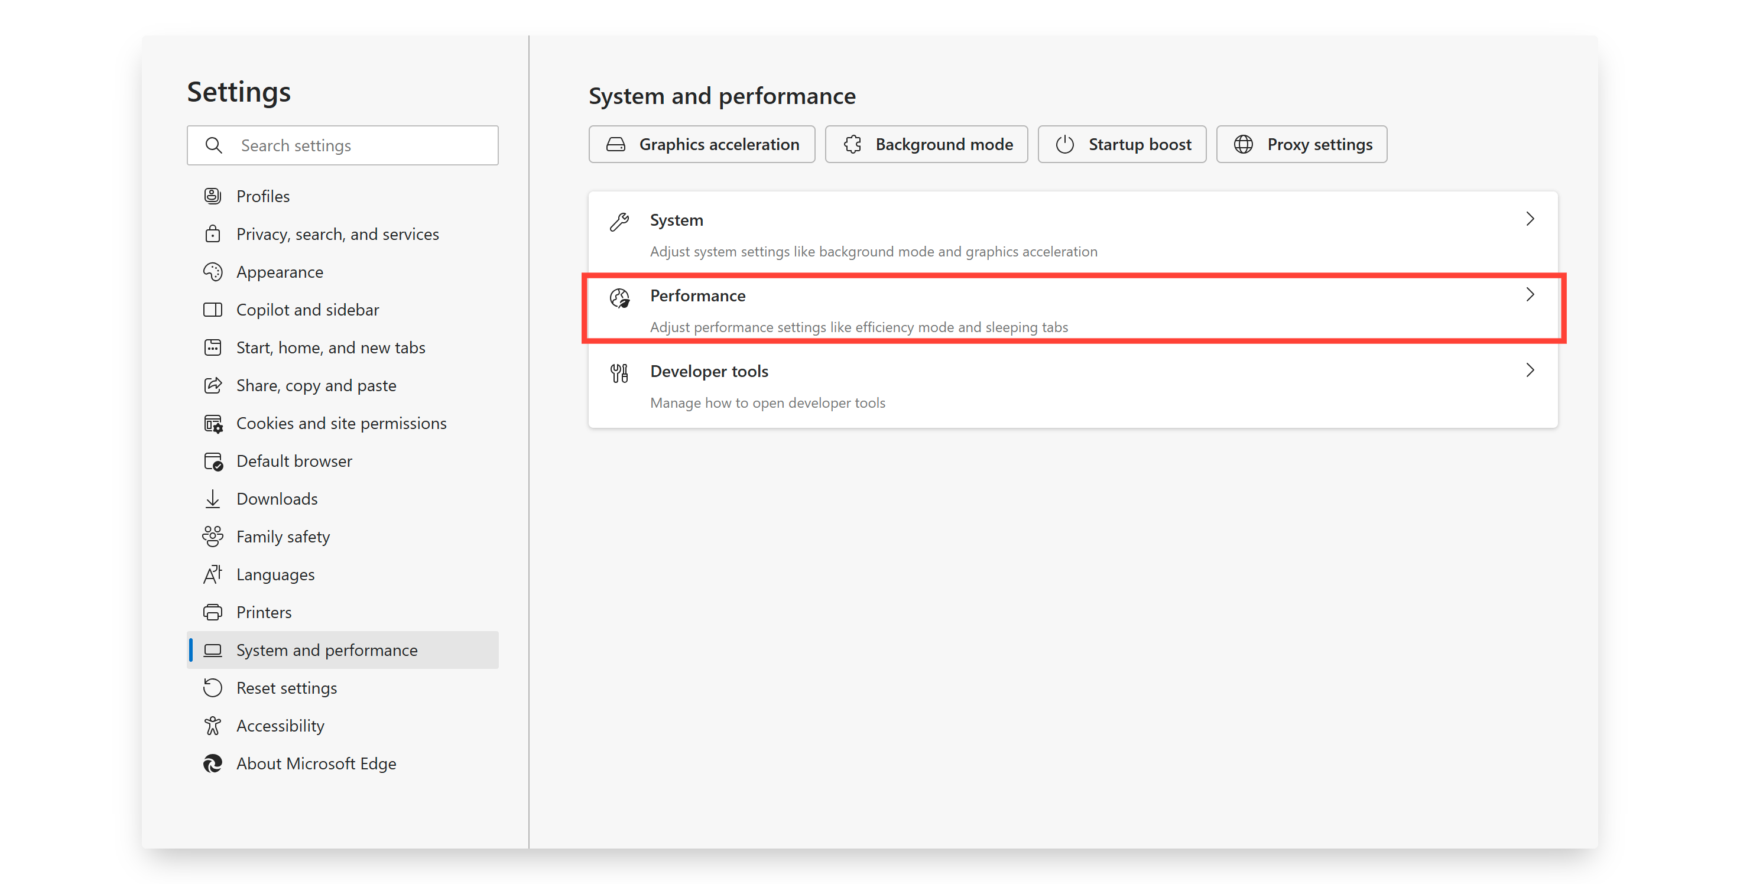Click the Accessibility figure icon
The image size is (1740, 884).
click(x=213, y=726)
